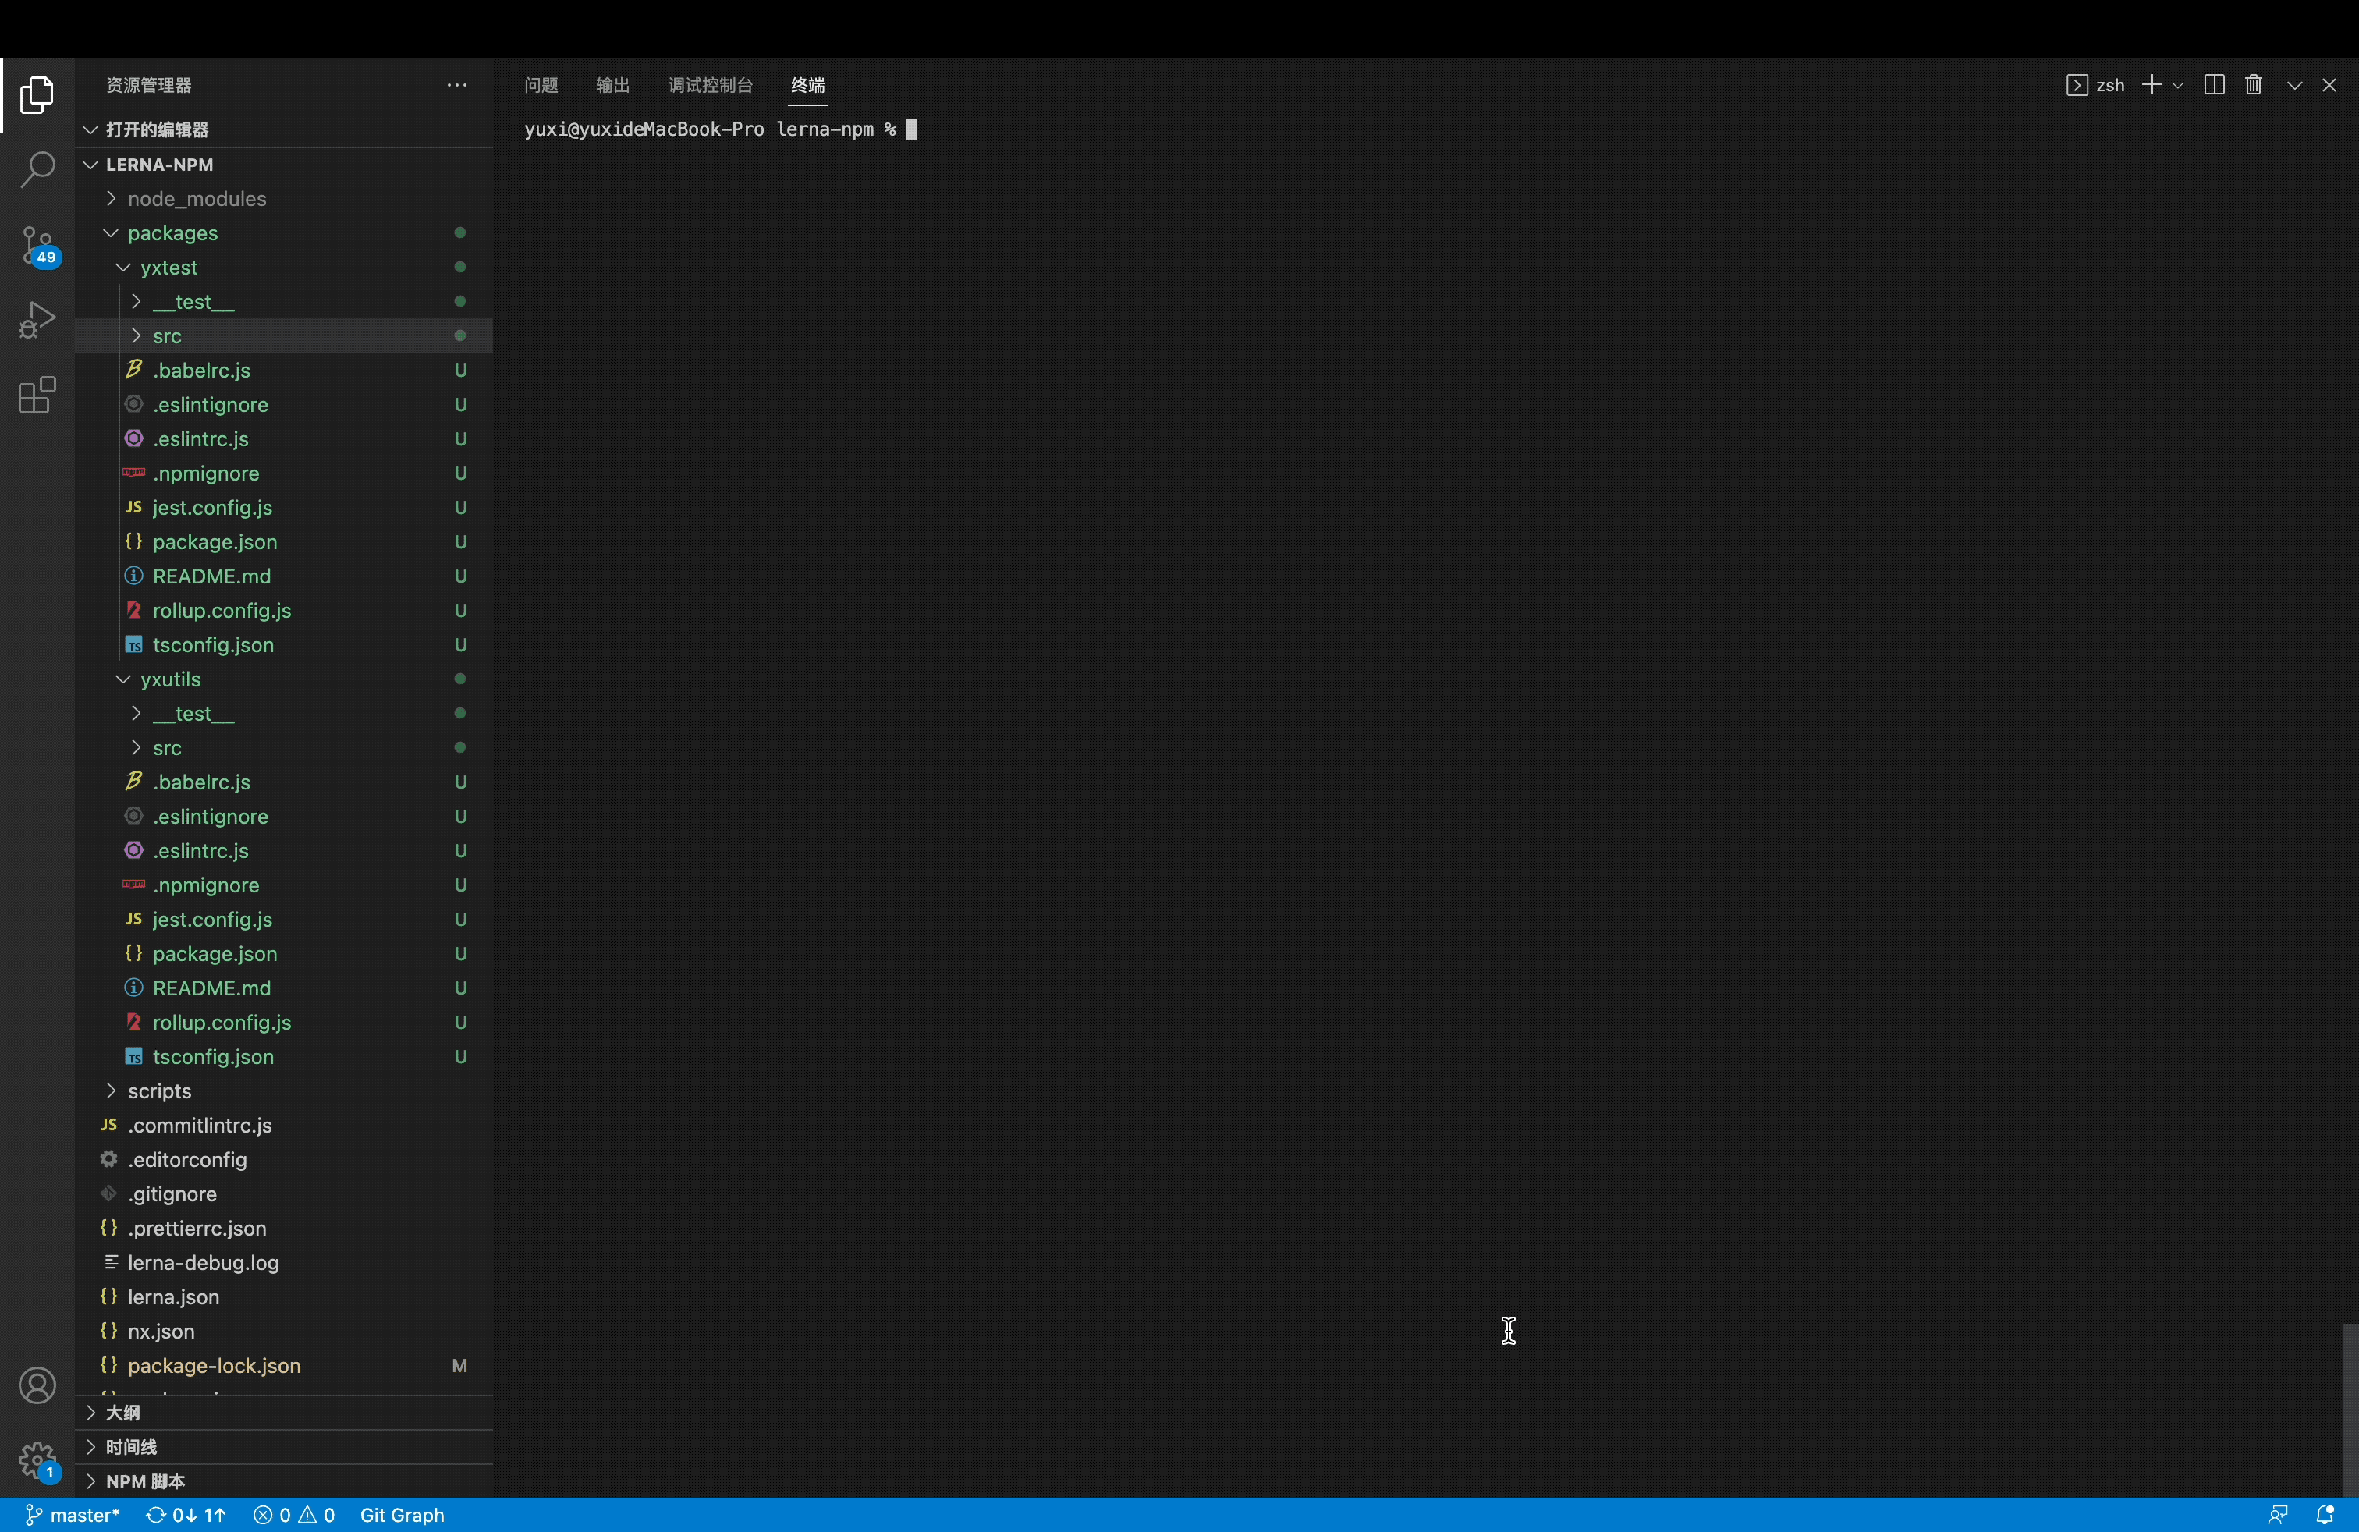This screenshot has width=2359, height=1532.
Task: Open the Run and Debug view
Action: [37, 319]
